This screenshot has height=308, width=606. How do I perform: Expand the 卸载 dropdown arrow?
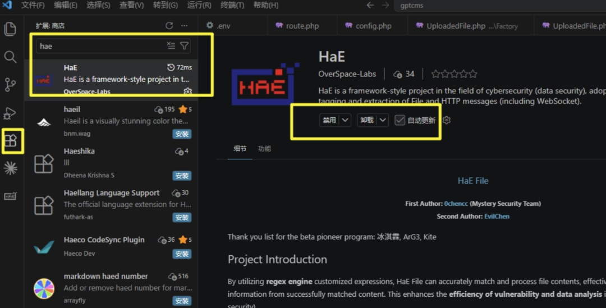(382, 120)
